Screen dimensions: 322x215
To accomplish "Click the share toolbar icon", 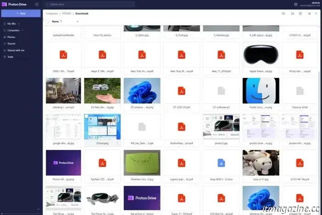I will point(309,13).
